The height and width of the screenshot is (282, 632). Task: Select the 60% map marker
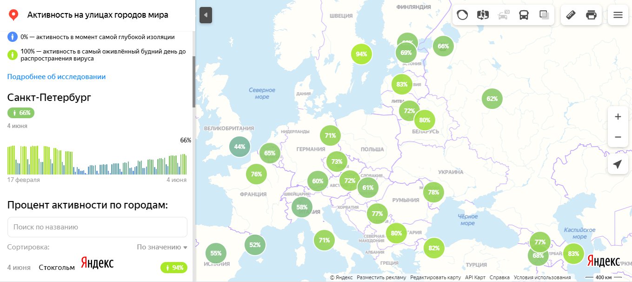coord(318,181)
